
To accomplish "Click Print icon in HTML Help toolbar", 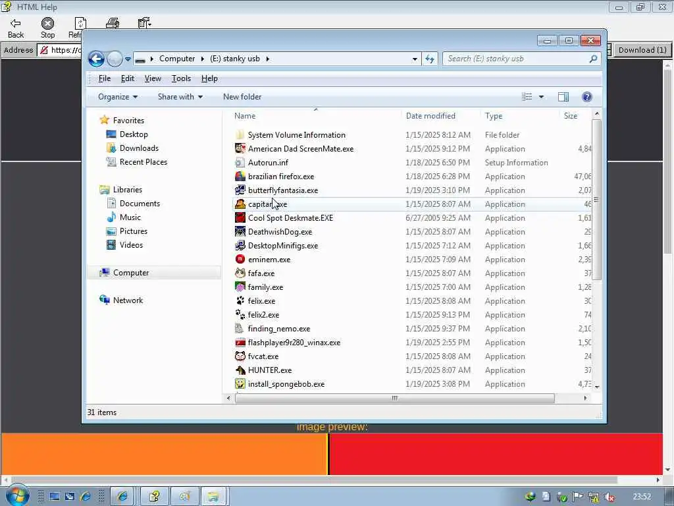I will click(113, 23).
